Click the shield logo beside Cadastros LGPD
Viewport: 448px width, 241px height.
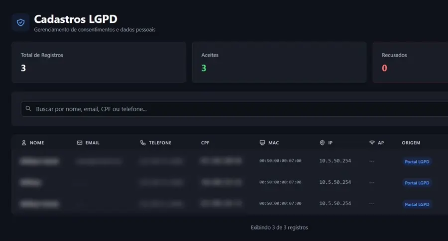click(x=20, y=22)
